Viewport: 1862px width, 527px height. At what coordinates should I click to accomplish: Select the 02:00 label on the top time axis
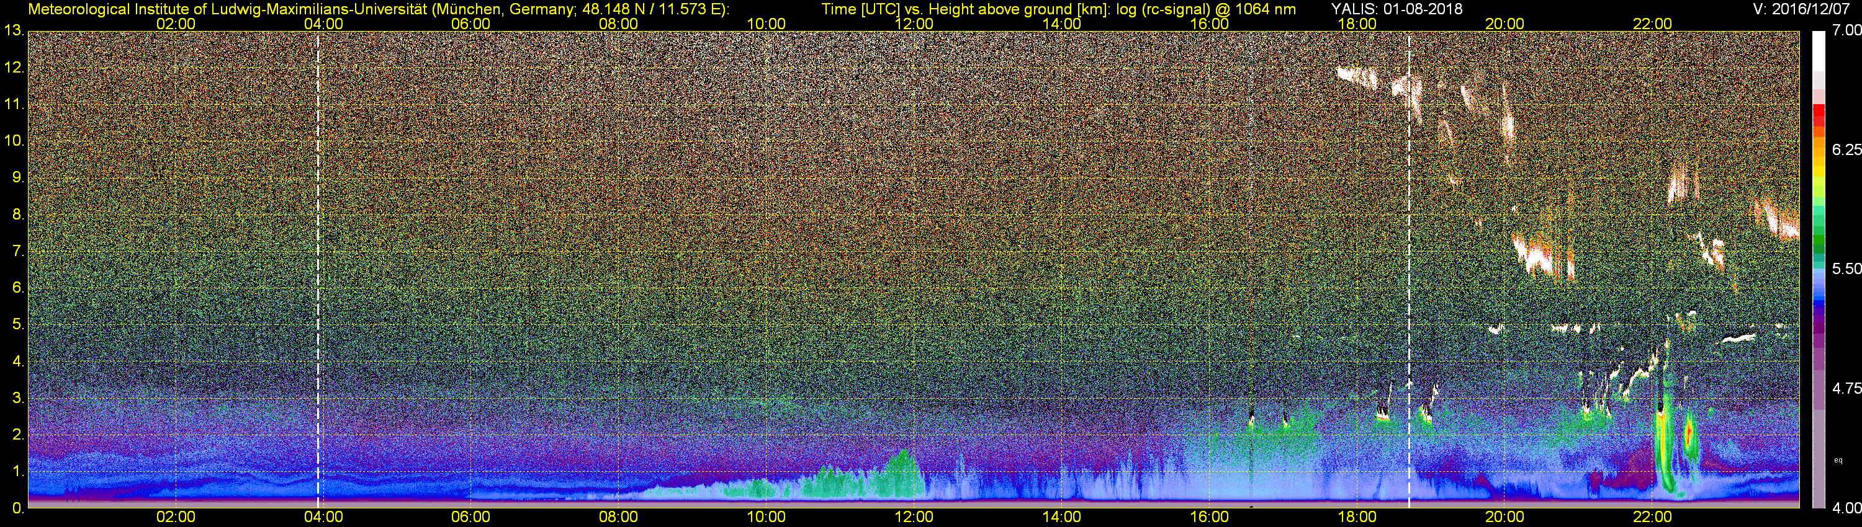(x=176, y=24)
